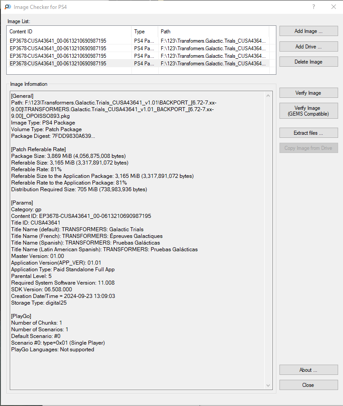
Task: Click Application Type: Paid Standalone Full App line
Action: (63, 269)
